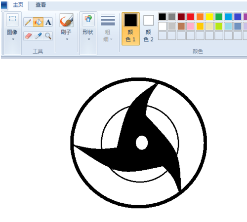Pick the blue-gray color swatch
This screenshot has height=222, width=247.
(238, 26)
